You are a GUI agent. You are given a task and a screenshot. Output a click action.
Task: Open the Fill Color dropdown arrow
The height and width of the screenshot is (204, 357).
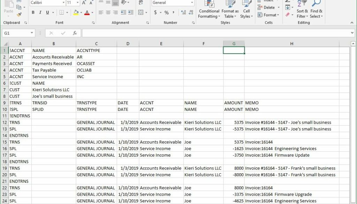81,12
